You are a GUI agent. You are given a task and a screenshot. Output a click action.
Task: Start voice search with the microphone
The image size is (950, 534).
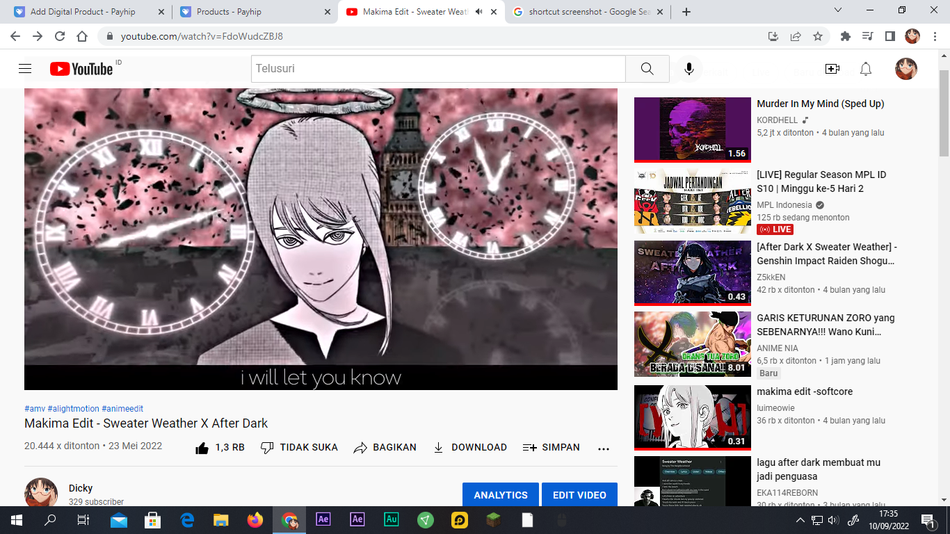click(689, 69)
